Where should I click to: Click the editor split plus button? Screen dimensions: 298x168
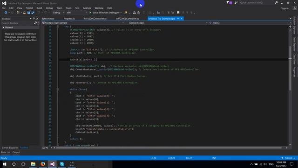tap(290, 27)
